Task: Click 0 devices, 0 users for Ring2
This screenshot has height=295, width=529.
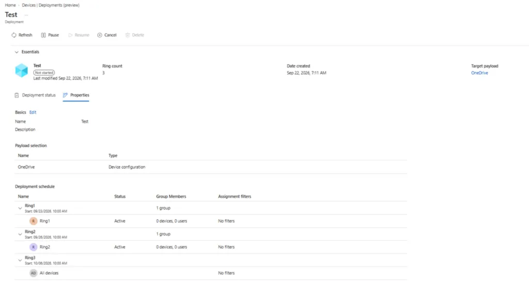Action: point(172,247)
